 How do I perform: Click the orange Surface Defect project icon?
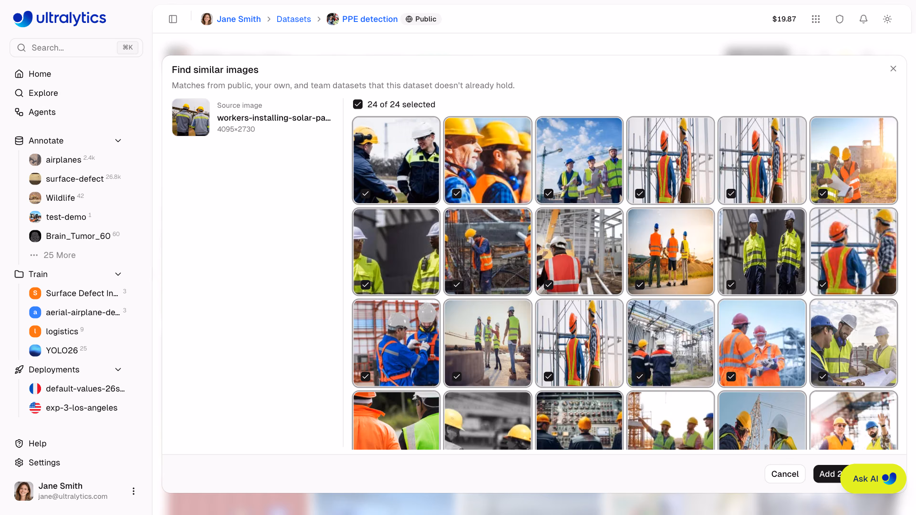pos(35,293)
